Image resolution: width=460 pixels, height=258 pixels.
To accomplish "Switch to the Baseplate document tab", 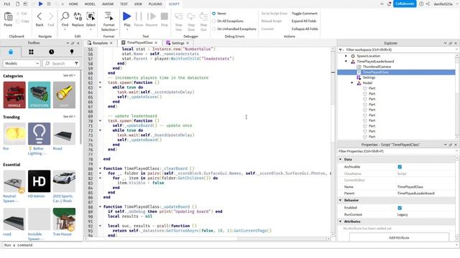I will pyautogui.click(x=100, y=43).
